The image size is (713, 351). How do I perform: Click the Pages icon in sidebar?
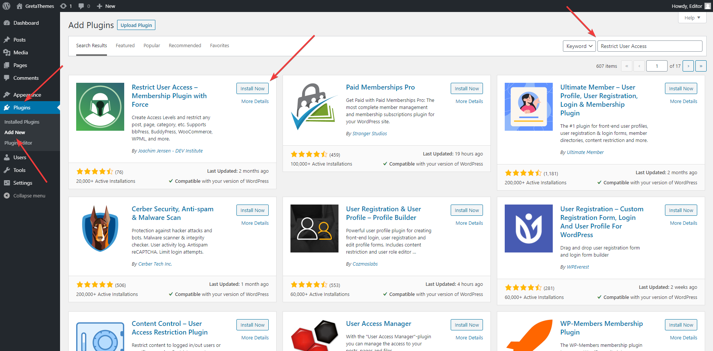pyautogui.click(x=7, y=65)
